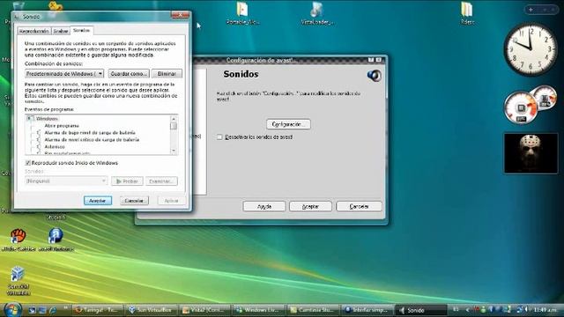Switch to Taringa taskbar button
The height and width of the screenshot is (317, 564).
coord(98,310)
